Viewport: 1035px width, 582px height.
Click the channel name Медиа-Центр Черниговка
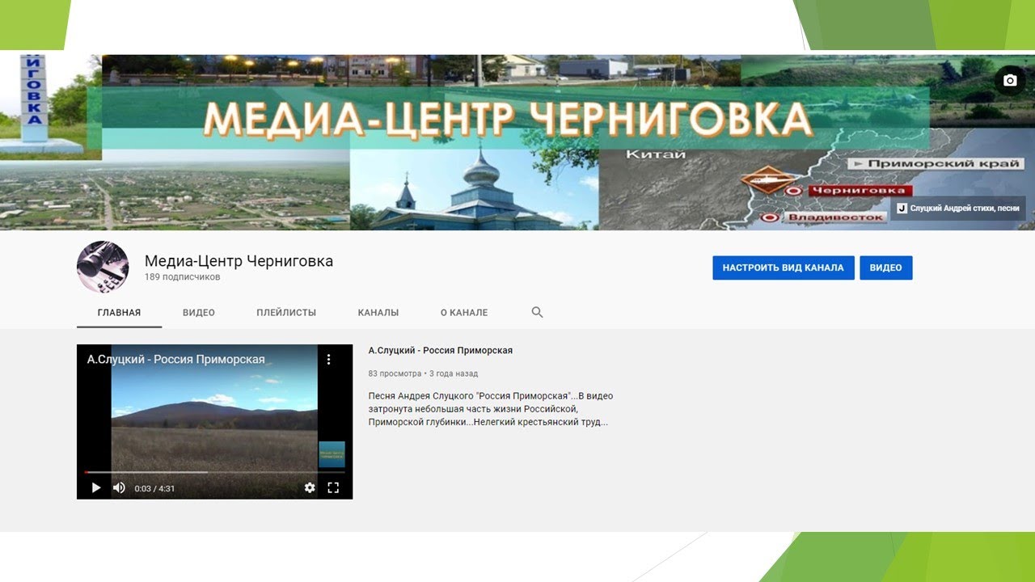[x=239, y=261]
